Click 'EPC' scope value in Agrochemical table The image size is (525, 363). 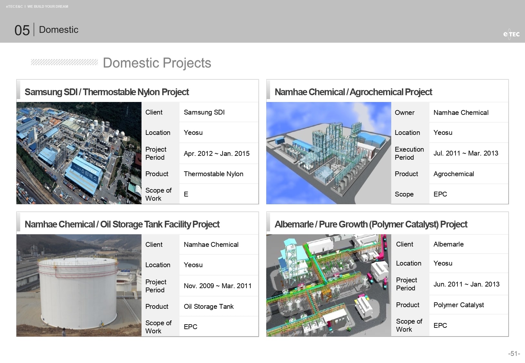coord(440,194)
